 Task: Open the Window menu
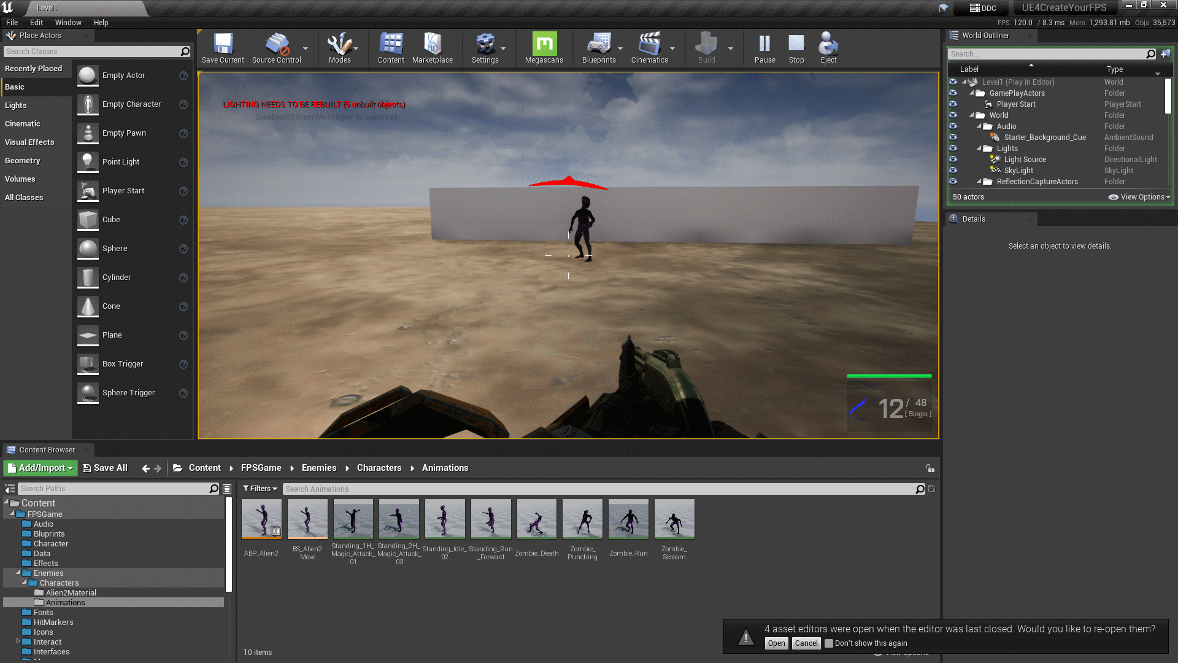pyautogui.click(x=67, y=23)
